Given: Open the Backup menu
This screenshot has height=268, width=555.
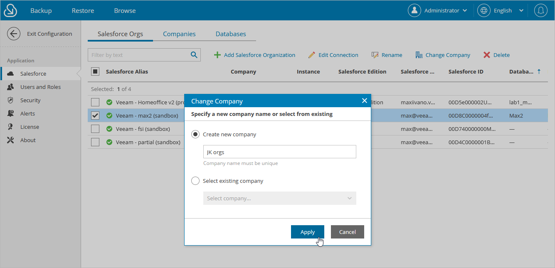Looking at the screenshot, I should pyautogui.click(x=41, y=10).
